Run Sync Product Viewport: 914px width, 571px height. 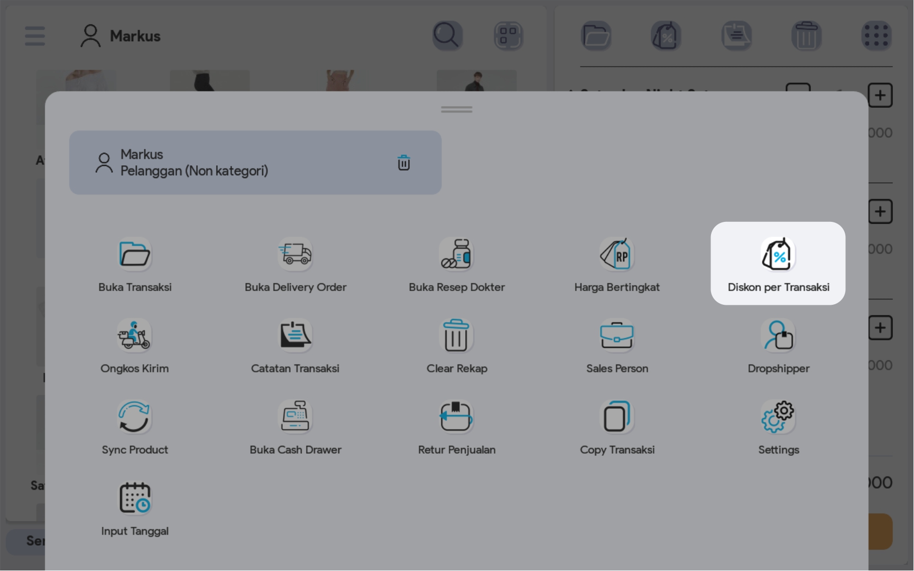point(134,417)
